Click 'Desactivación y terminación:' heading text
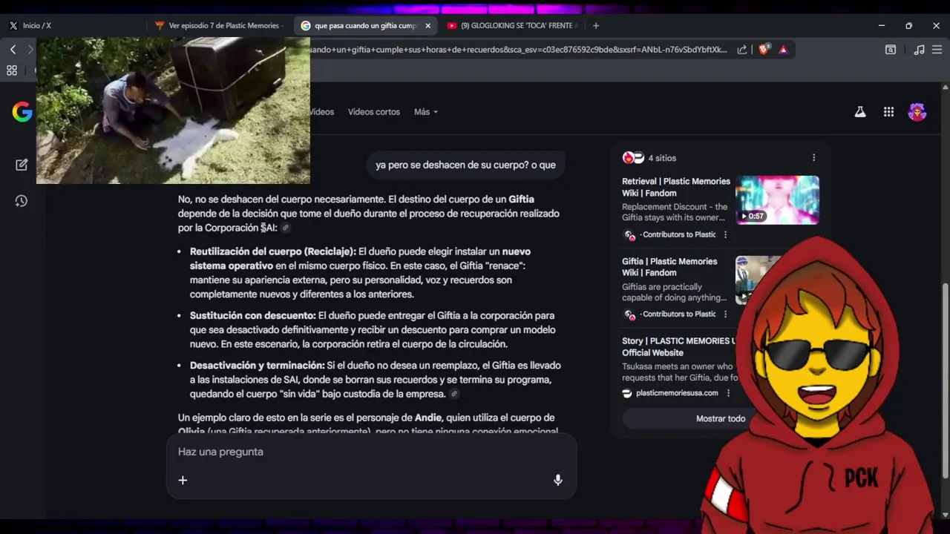 click(x=258, y=365)
